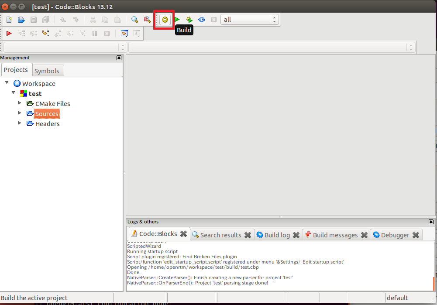The height and width of the screenshot is (305, 437).
Task: Click the Open file toolbar icon
Action: (21, 20)
